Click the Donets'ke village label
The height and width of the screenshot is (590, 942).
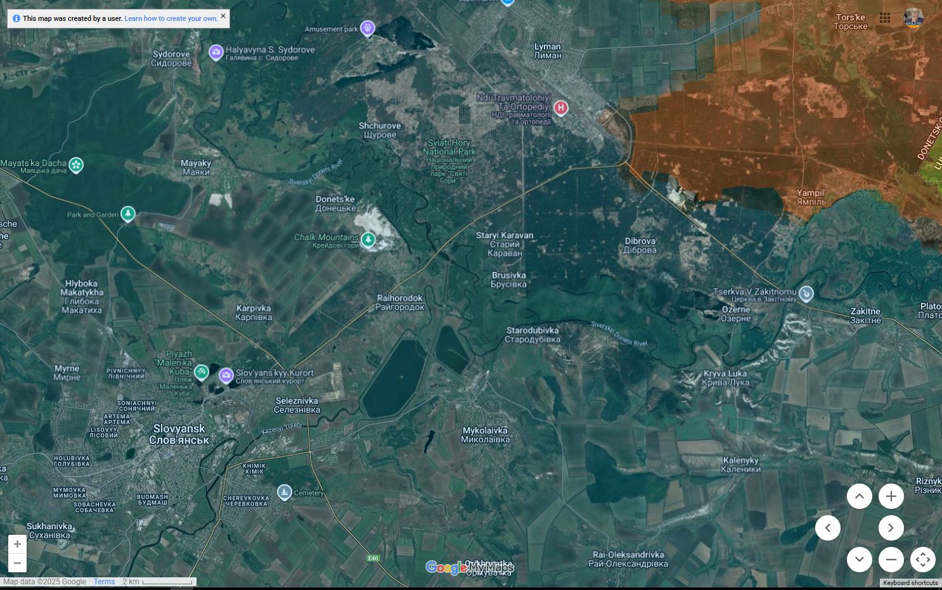335,203
